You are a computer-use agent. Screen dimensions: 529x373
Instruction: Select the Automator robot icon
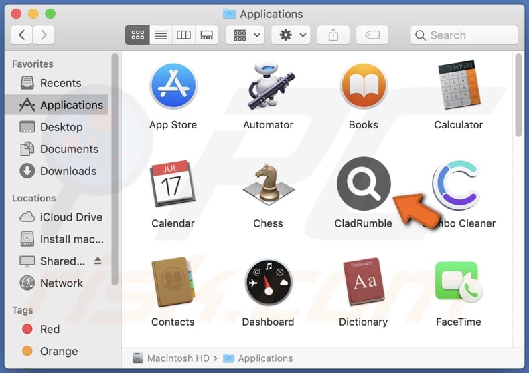tap(268, 86)
